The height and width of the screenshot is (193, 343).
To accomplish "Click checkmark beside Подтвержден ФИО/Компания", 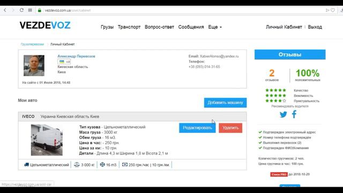I will click(x=260, y=148).
